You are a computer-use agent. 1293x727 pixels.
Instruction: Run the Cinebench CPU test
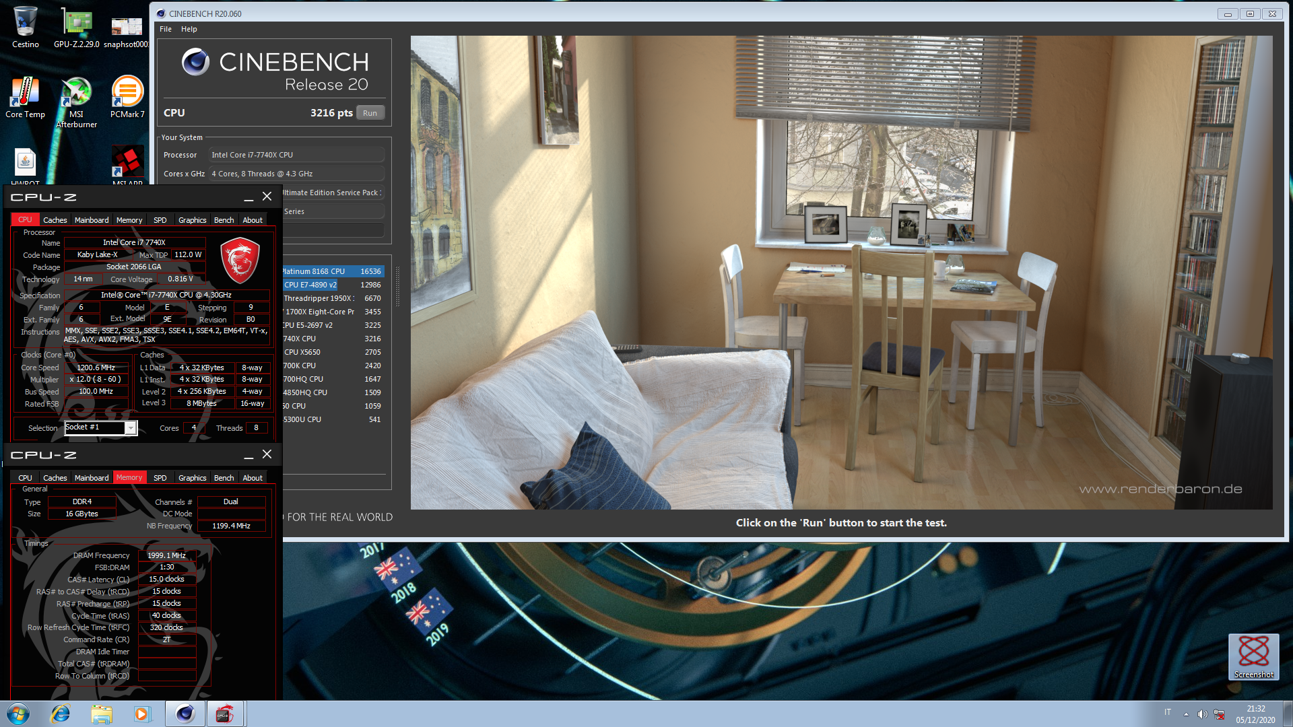click(x=370, y=113)
